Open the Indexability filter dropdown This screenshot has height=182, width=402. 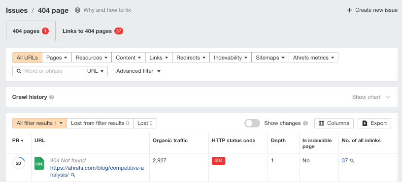tap(231, 58)
